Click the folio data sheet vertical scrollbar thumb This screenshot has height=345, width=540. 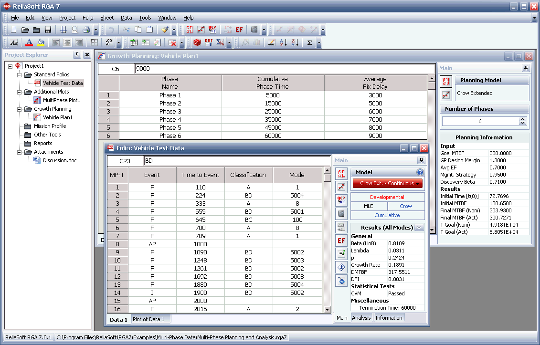click(327, 178)
